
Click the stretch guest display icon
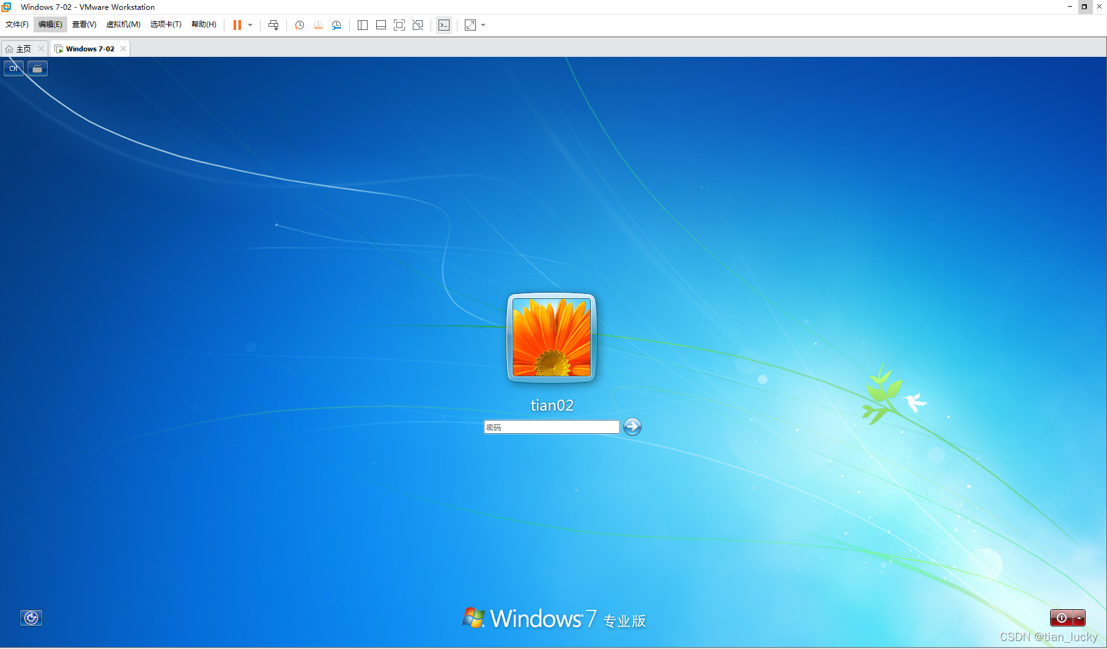470,25
